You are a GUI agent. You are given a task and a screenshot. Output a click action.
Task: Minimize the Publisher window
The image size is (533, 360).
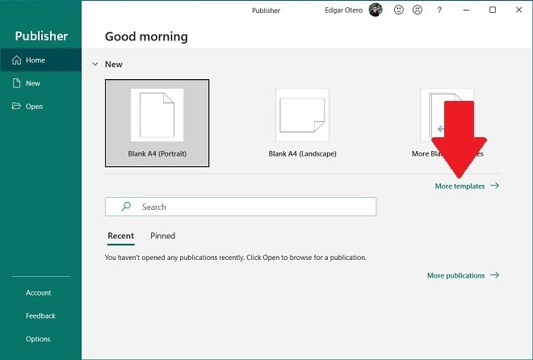pos(466,10)
